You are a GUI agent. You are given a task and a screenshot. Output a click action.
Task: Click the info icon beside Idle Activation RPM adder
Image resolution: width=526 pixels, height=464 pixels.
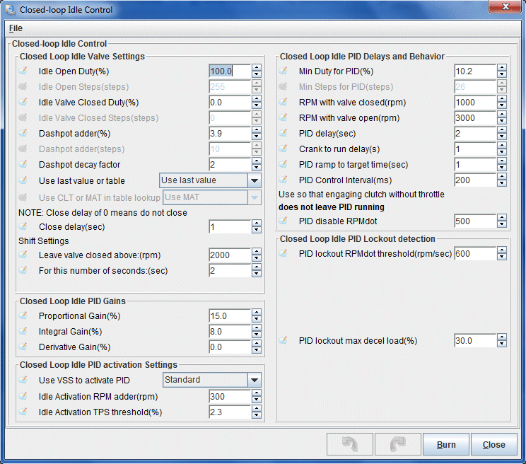pyautogui.click(x=23, y=396)
